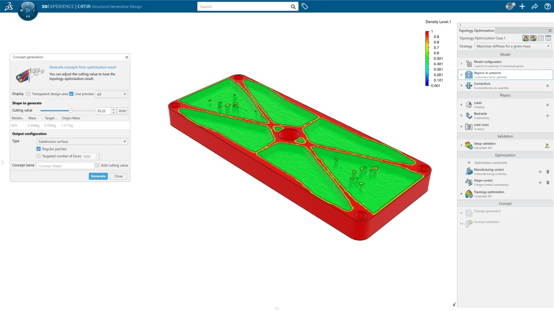Toggle Live preview checkbox
Viewport: 554px width, 311px height.
tap(72, 94)
